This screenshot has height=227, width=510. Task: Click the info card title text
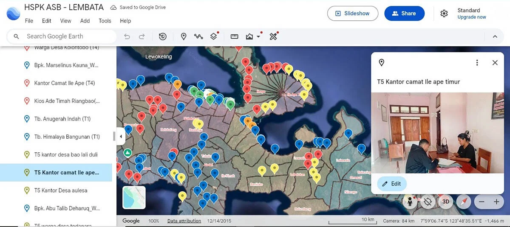[419, 82]
